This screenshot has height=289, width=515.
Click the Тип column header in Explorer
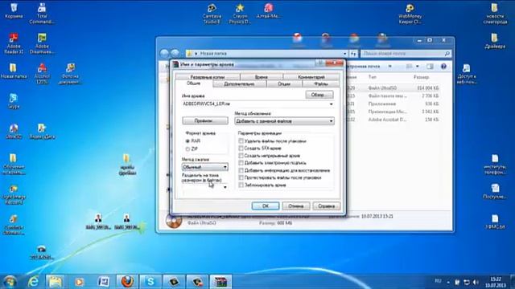tap(373, 77)
